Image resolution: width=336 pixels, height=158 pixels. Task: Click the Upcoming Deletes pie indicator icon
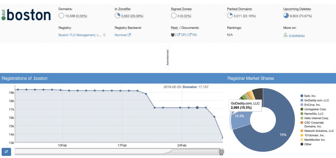point(286,16)
